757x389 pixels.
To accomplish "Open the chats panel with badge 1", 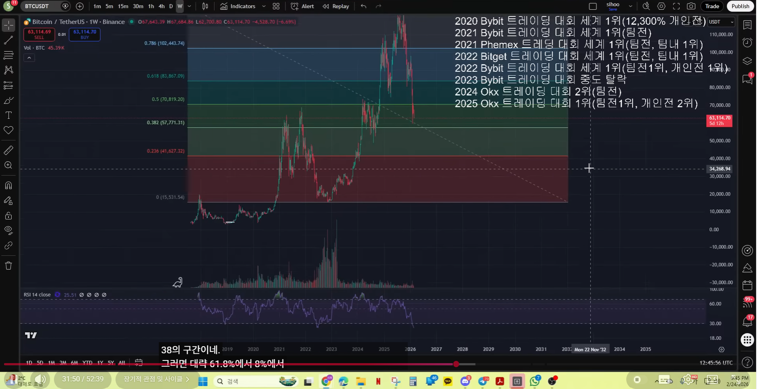I will point(748,79).
